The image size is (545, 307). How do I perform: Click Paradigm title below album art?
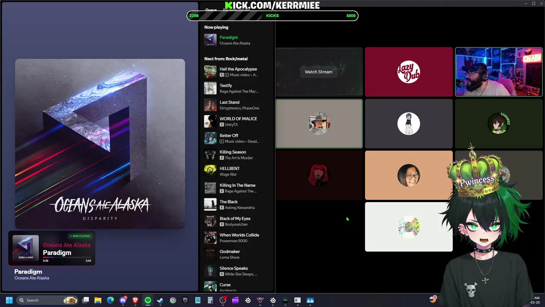pos(28,272)
